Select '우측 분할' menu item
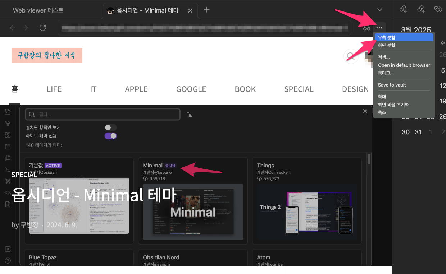This screenshot has height=274, width=446. [404, 37]
